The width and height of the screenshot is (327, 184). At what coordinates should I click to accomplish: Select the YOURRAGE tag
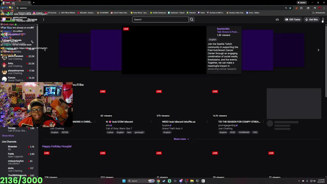click(x=244, y=132)
